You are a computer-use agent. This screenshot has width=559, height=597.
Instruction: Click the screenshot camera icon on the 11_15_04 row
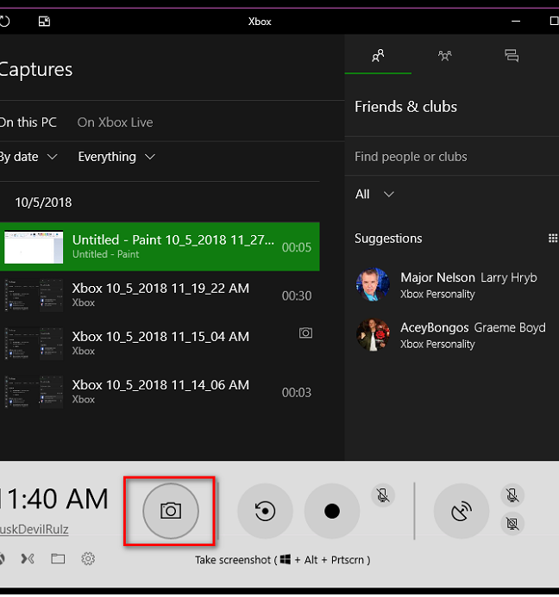coord(305,333)
